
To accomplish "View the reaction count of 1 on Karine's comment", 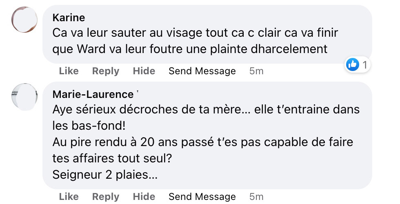I will click(365, 65).
